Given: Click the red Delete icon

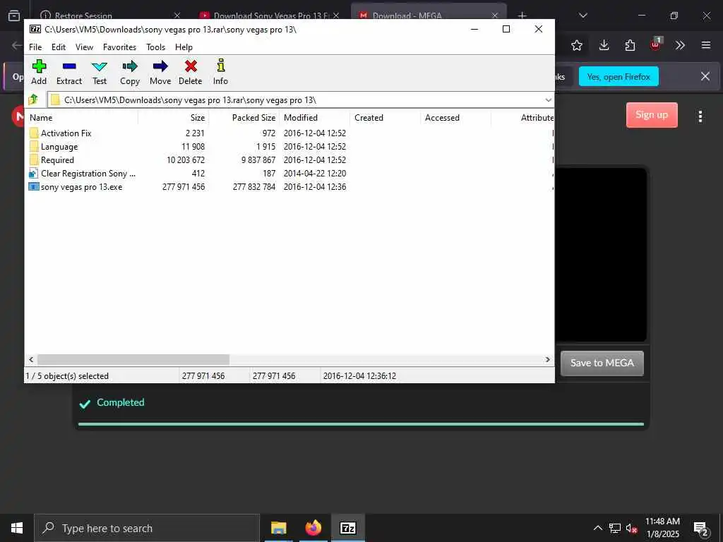Looking at the screenshot, I should 191,66.
